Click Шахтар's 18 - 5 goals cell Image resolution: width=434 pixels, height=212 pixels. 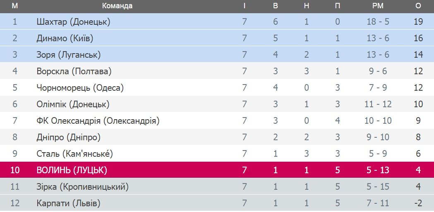(x=378, y=22)
